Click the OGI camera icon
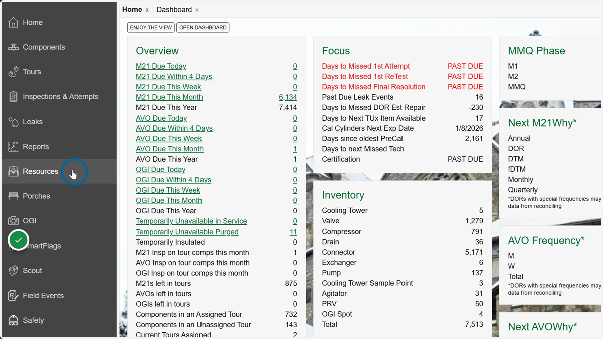 tap(13, 221)
